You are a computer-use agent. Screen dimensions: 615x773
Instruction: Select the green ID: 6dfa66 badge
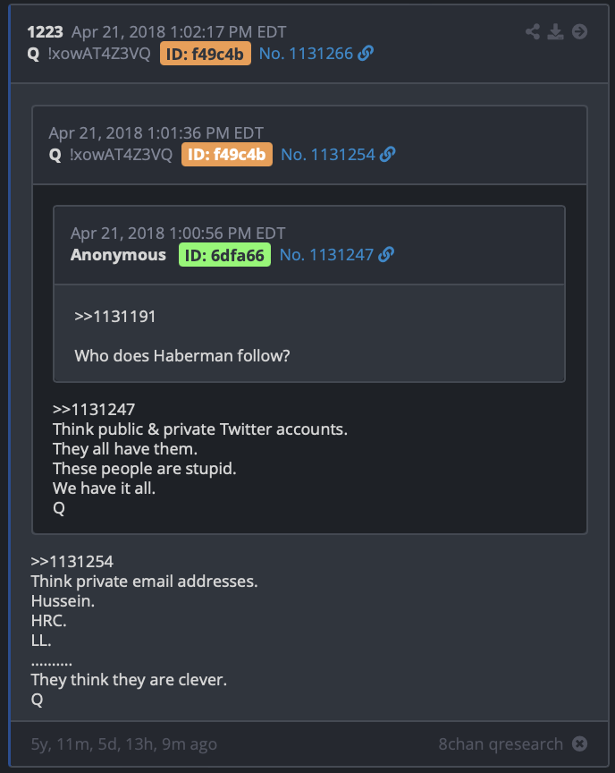pos(224,255)
